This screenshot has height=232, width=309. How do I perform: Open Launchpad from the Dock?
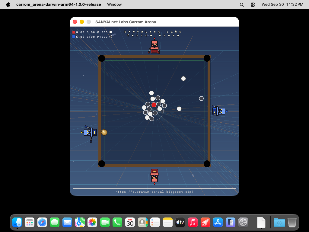[x=30, y=223]
